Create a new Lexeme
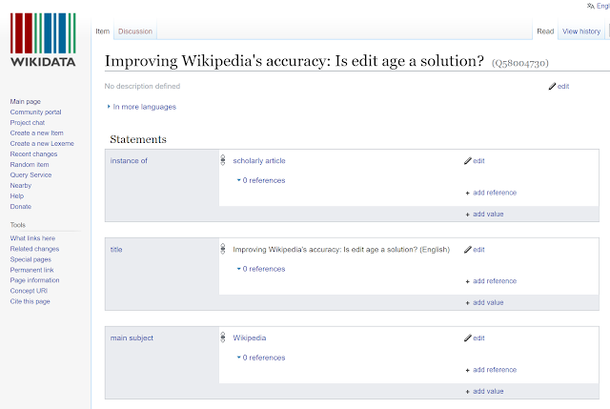This screenshot has width=610, height=409. pyautogui.click(x=42, y=144)
